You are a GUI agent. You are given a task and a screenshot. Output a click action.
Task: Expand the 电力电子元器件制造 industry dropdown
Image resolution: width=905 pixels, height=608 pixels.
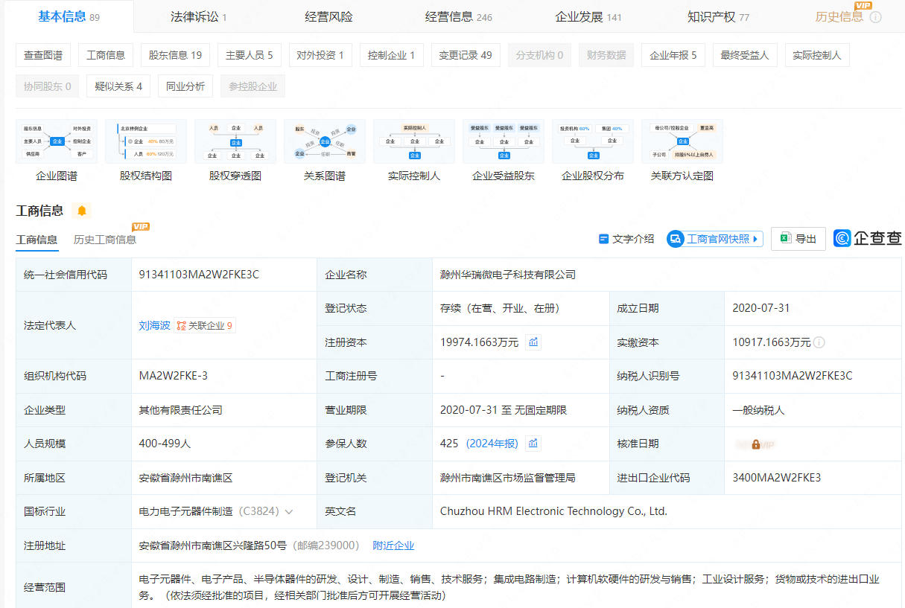pos(289,512)
